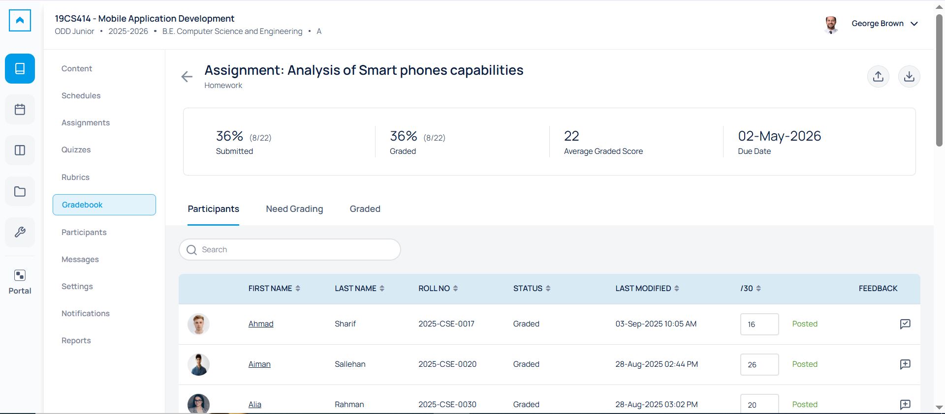Open the wrench tools icon
Viewport: 945px width, 414px height.
20,232
